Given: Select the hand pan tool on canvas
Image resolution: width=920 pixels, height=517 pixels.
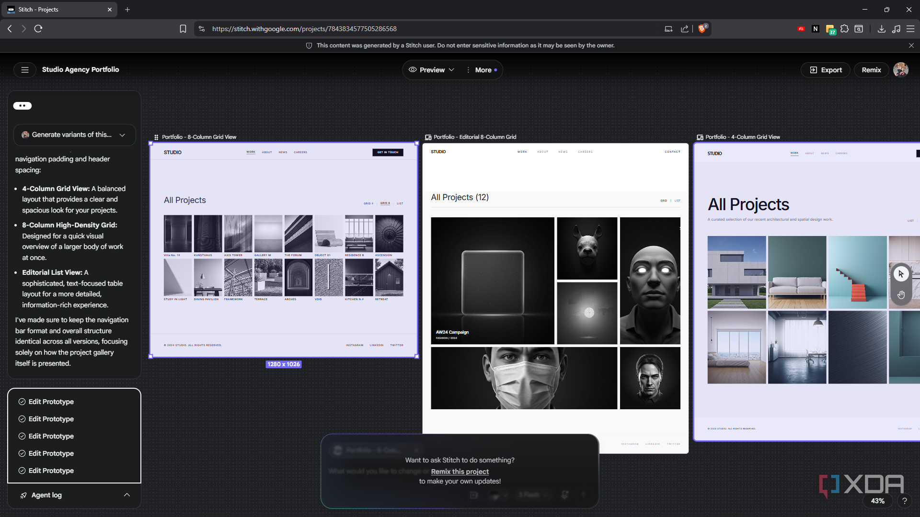Looking at the screenshot, I should coord(901,295).
